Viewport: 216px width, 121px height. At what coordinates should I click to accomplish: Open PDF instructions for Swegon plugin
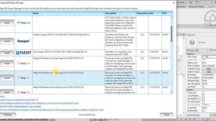point(142,35)
